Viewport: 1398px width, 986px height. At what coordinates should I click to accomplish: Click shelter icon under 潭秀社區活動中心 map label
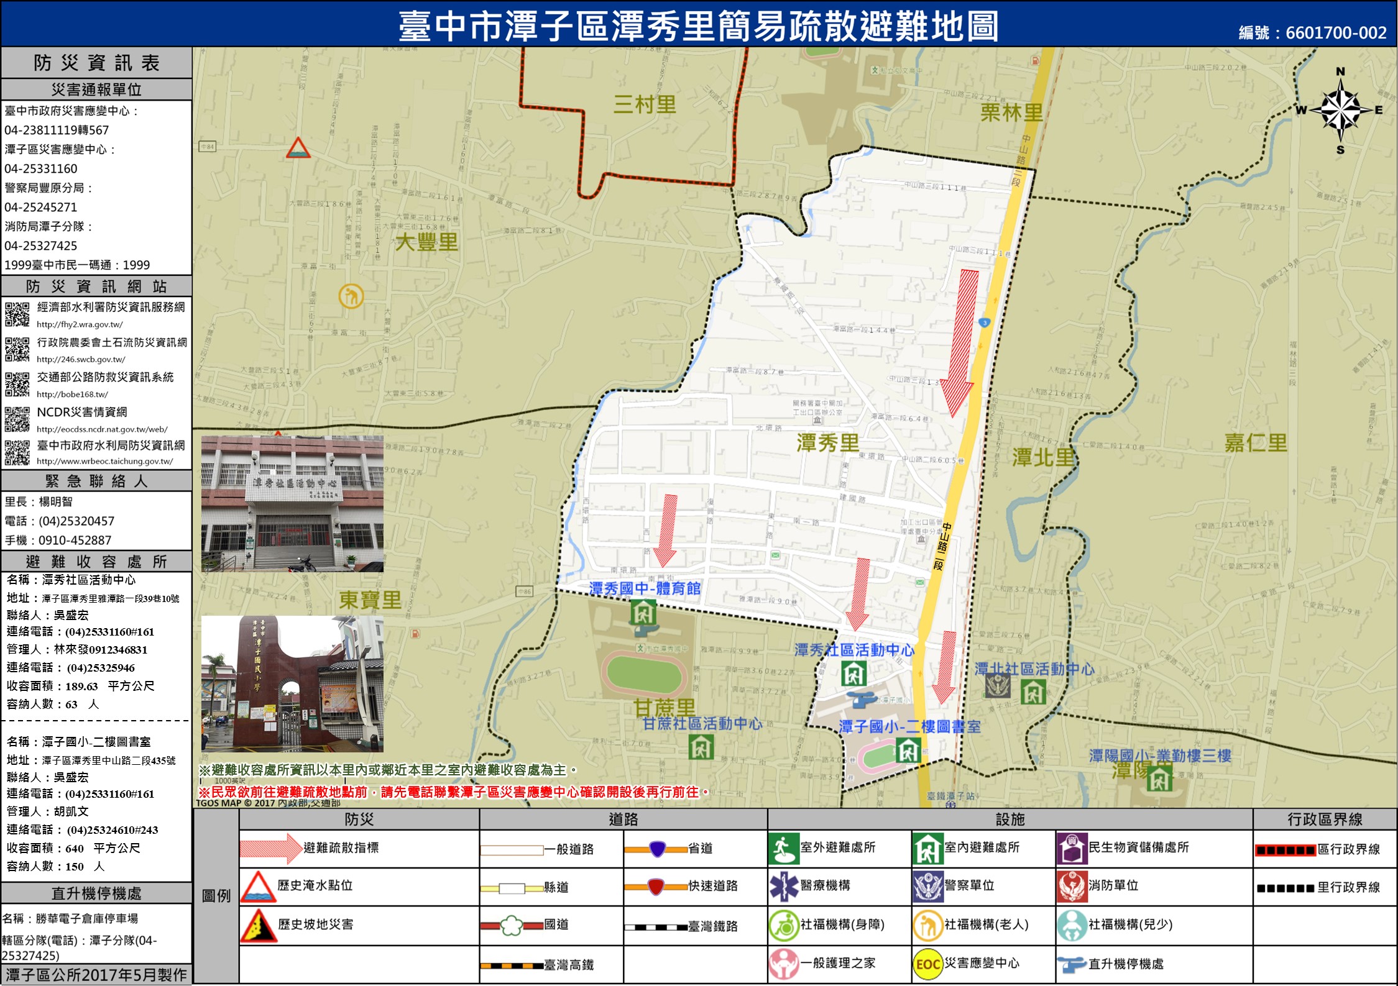pyautogui.click(x=853, y=673)
